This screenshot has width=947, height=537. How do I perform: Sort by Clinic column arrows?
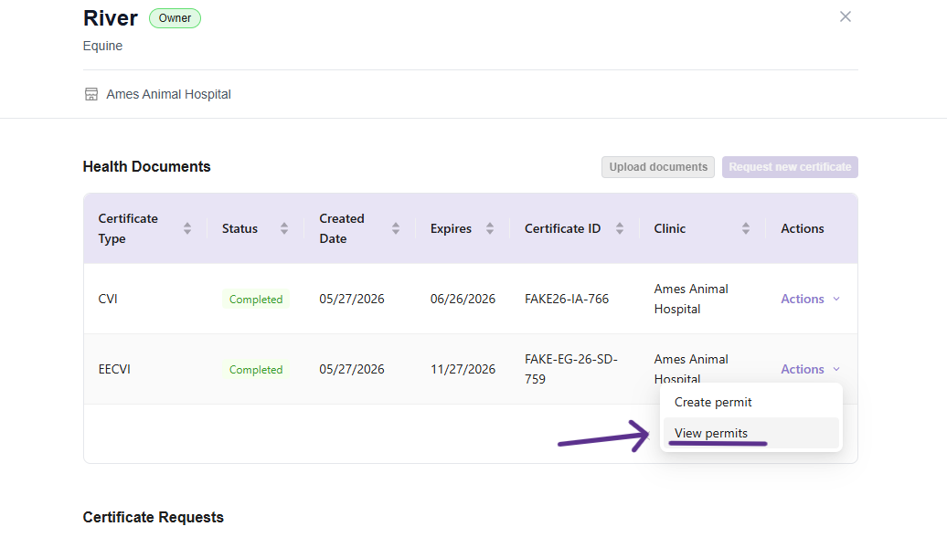point(746,228)
